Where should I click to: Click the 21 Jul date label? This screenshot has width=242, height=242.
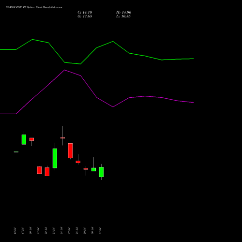38,231
